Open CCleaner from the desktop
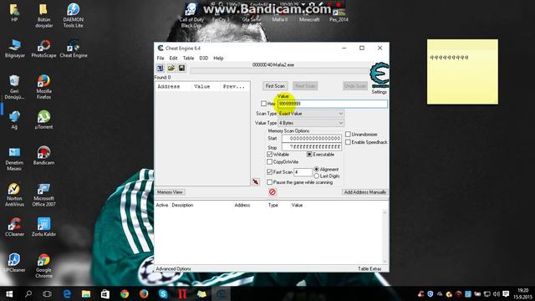 (x=14, y=227)
